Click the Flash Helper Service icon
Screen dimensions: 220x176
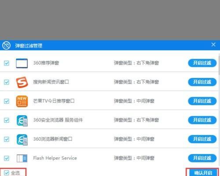[22, 158]
